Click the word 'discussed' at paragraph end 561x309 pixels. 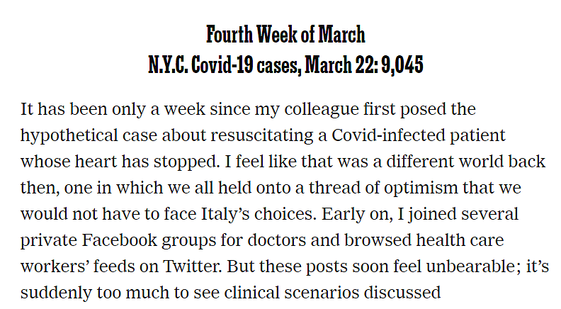402,293
